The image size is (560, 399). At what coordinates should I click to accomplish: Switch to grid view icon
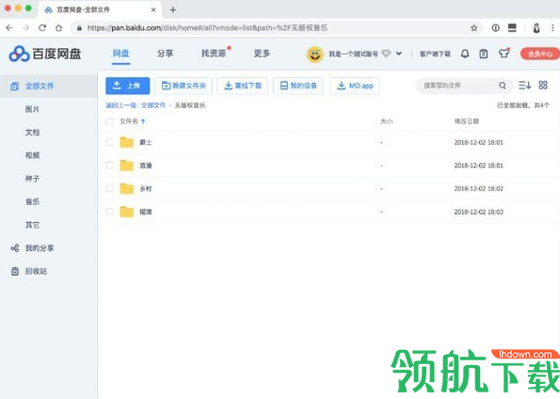point(543,85)
